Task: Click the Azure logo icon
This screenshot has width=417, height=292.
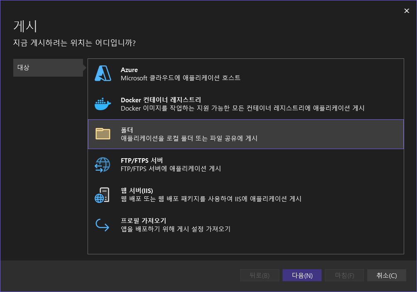Action: click(x=102, y=73)
